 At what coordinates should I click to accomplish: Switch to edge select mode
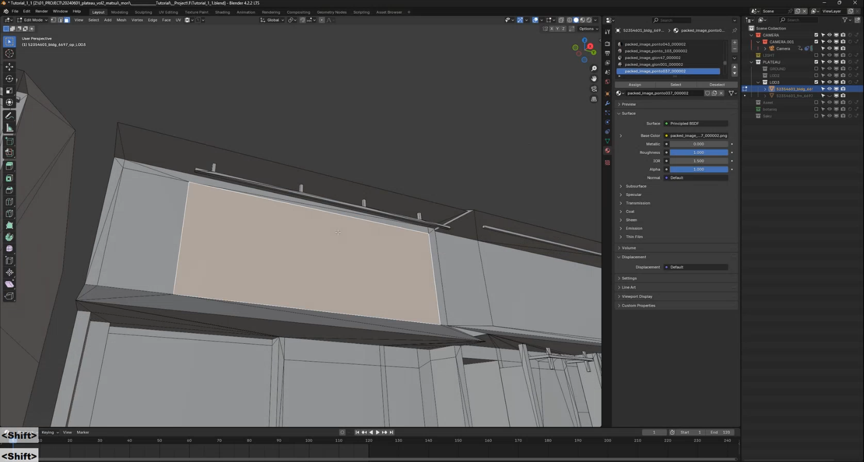[x=60, y=20]
